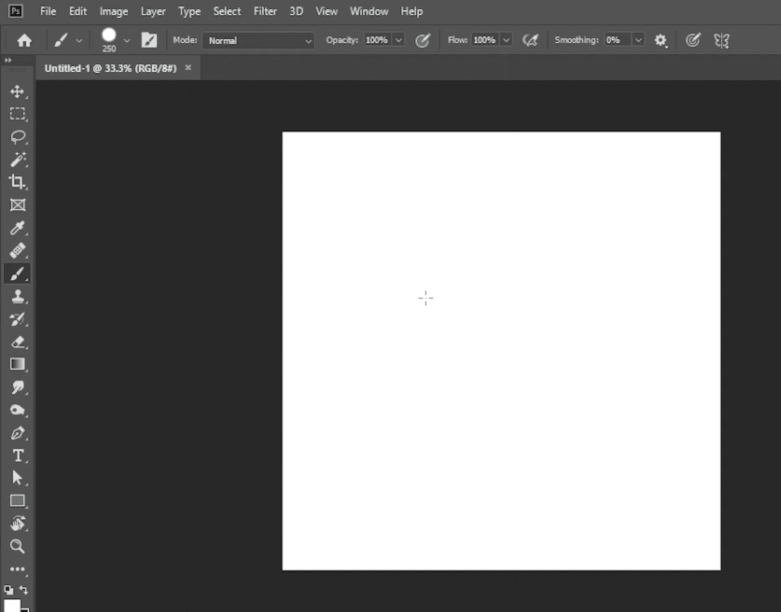Select the Spot Healing Brush tool
This screenshot has height=612, width=781.
point(17,250)
